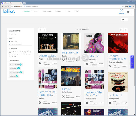
Task: Switch to the Artists tab
Action: (x=37, y=12)
